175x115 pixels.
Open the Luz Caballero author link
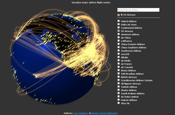[x=81, y=113]
